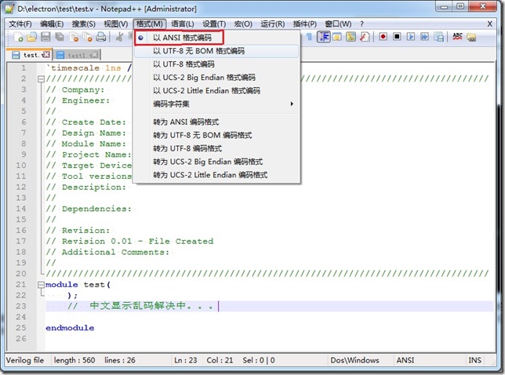Toggle show all characters pilcrow icon
Viewport: 505px width, 375px height.
click(311, 37)
